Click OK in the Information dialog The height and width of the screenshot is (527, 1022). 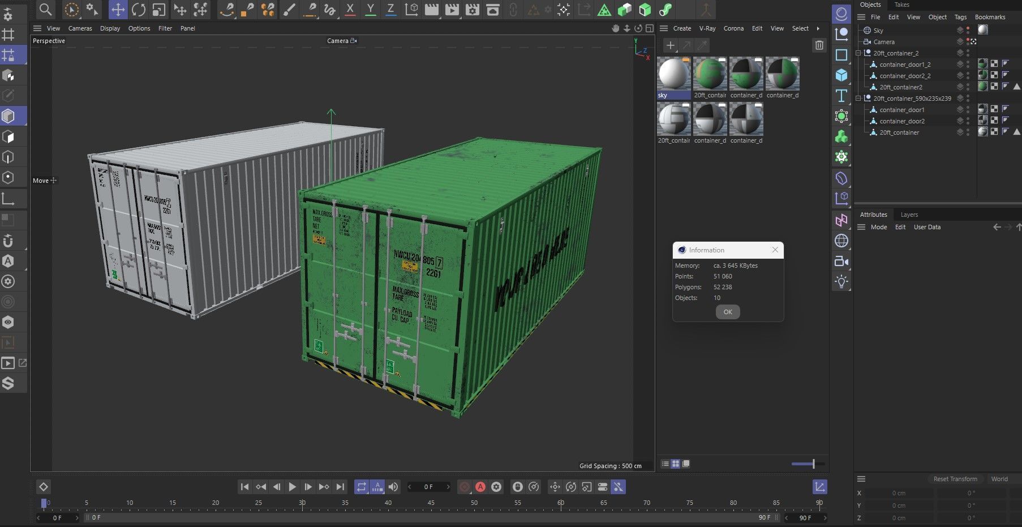(x=728, y=312)
